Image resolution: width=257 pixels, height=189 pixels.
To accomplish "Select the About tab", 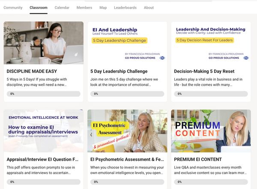I will 149,8.
